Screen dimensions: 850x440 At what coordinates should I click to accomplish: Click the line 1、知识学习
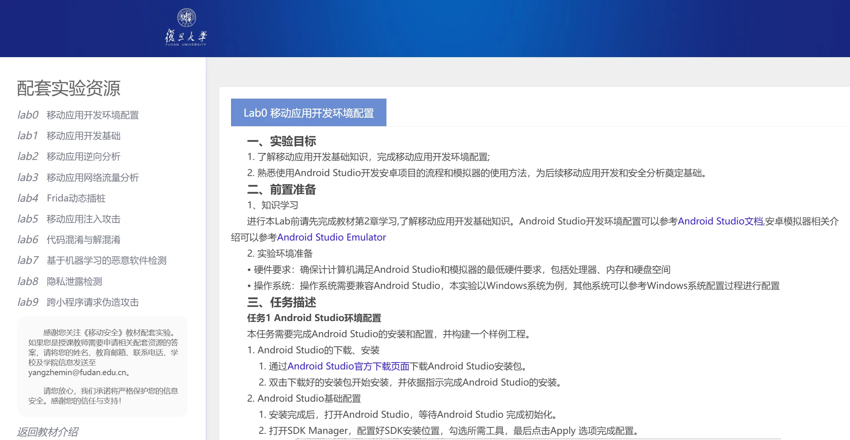tap(272, 205)
